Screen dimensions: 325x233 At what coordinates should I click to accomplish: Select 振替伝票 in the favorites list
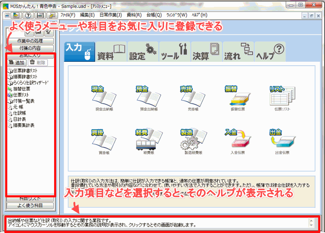[x=19, y=89]
